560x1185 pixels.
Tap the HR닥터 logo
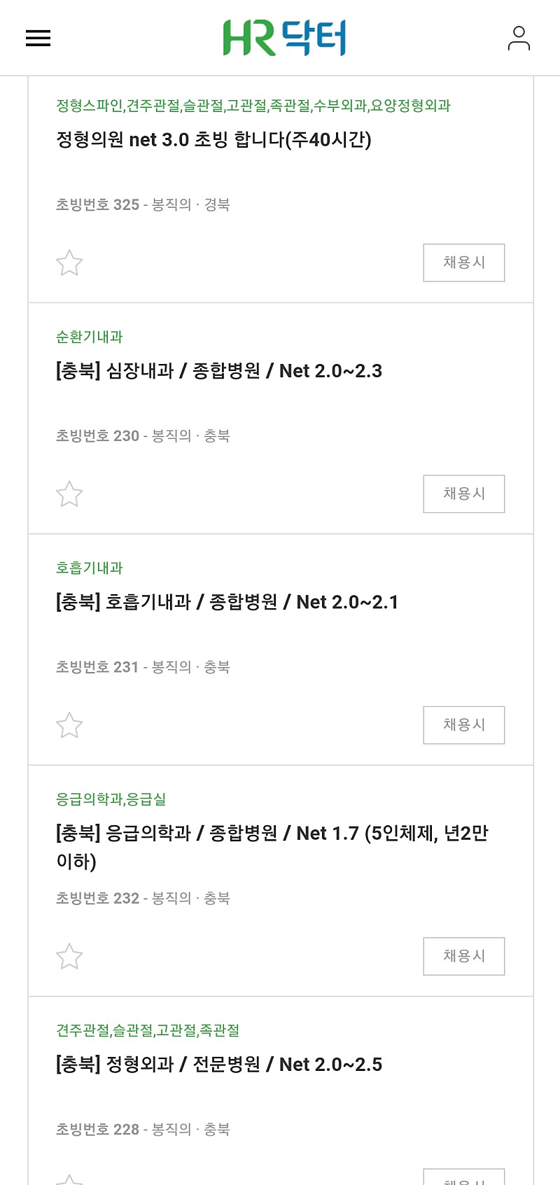coord(284,38)
